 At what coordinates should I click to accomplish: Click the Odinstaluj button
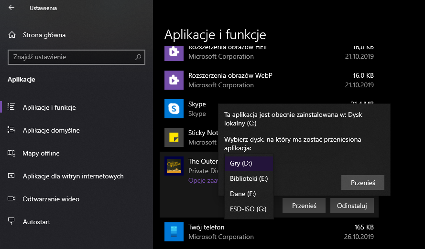pos(352,206)
